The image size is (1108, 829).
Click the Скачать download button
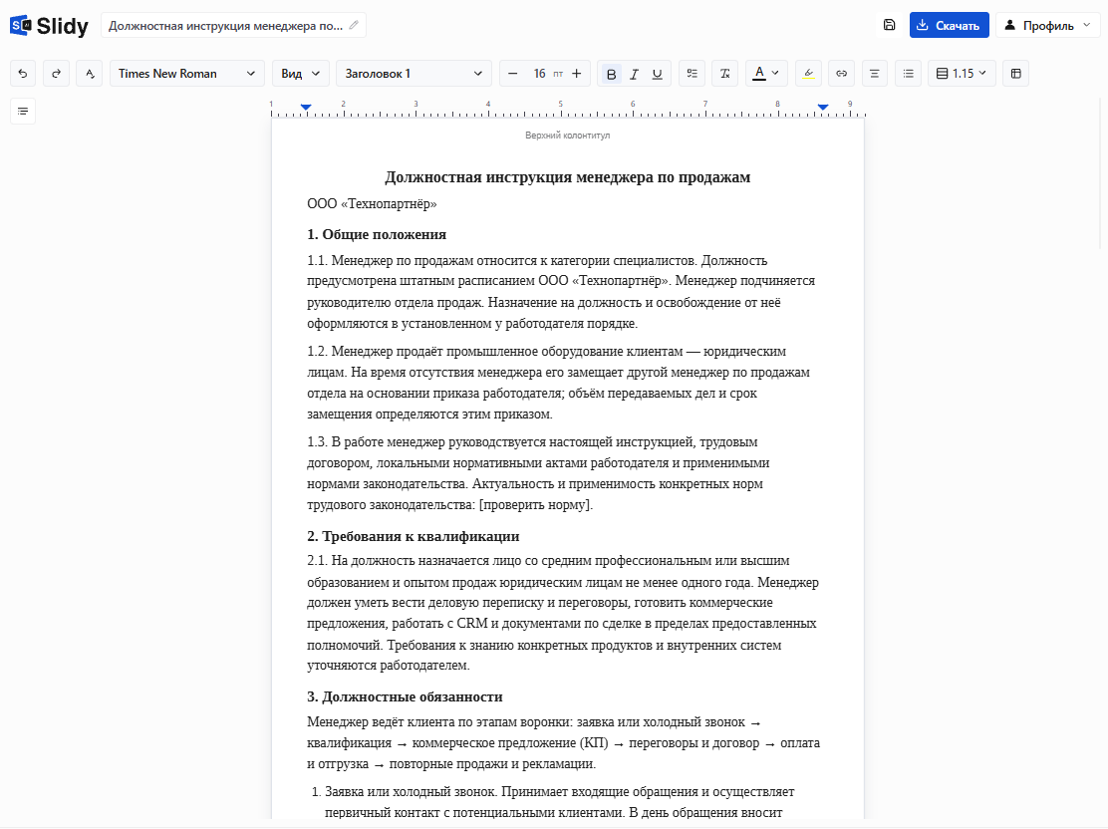coord(949,26)
